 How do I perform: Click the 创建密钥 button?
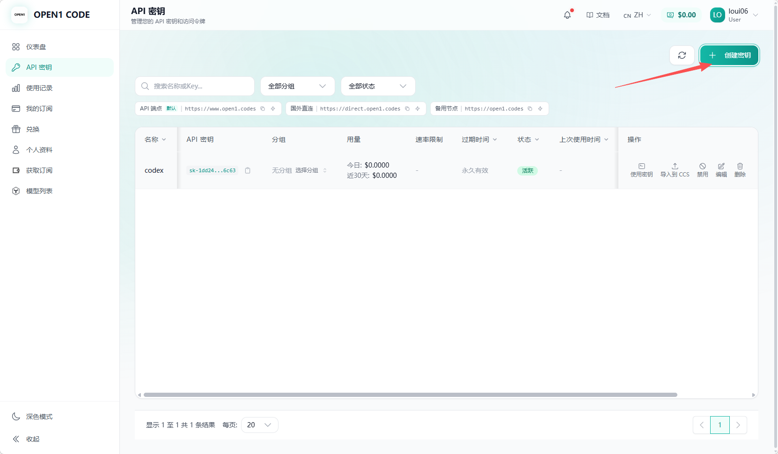click(729, 55)
